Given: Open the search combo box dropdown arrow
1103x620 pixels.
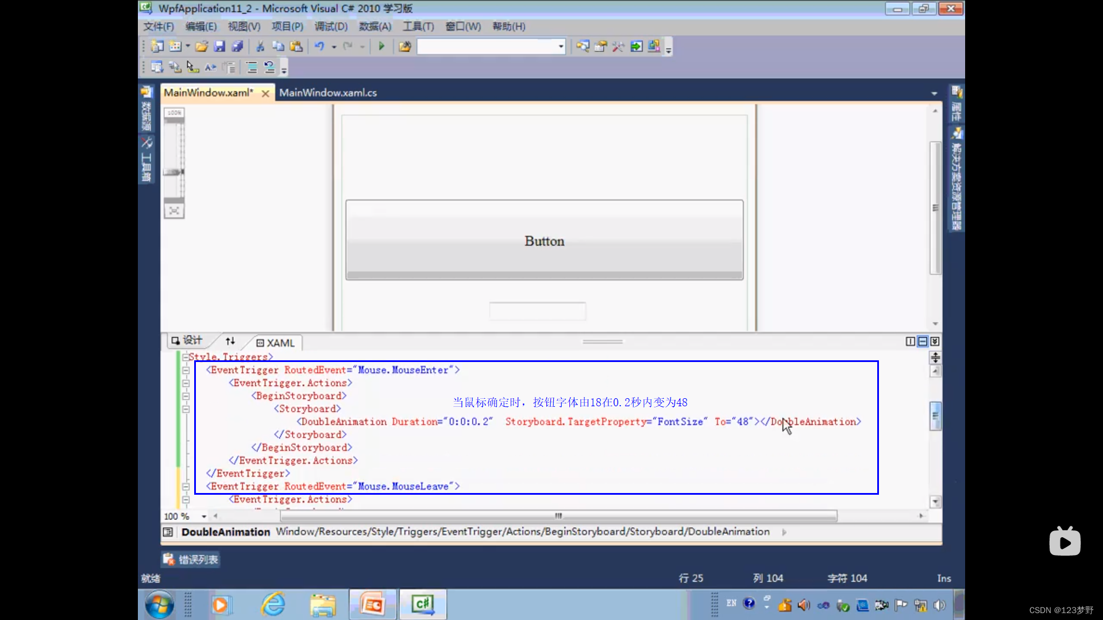Looking at the screenshot, I should point(561,47).
